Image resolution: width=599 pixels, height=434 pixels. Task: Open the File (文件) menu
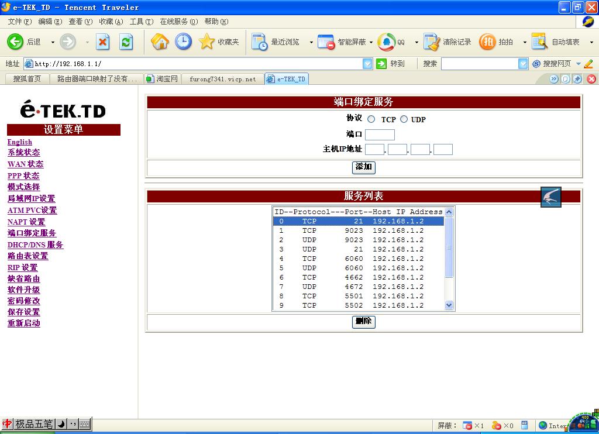tap(20, 22)
